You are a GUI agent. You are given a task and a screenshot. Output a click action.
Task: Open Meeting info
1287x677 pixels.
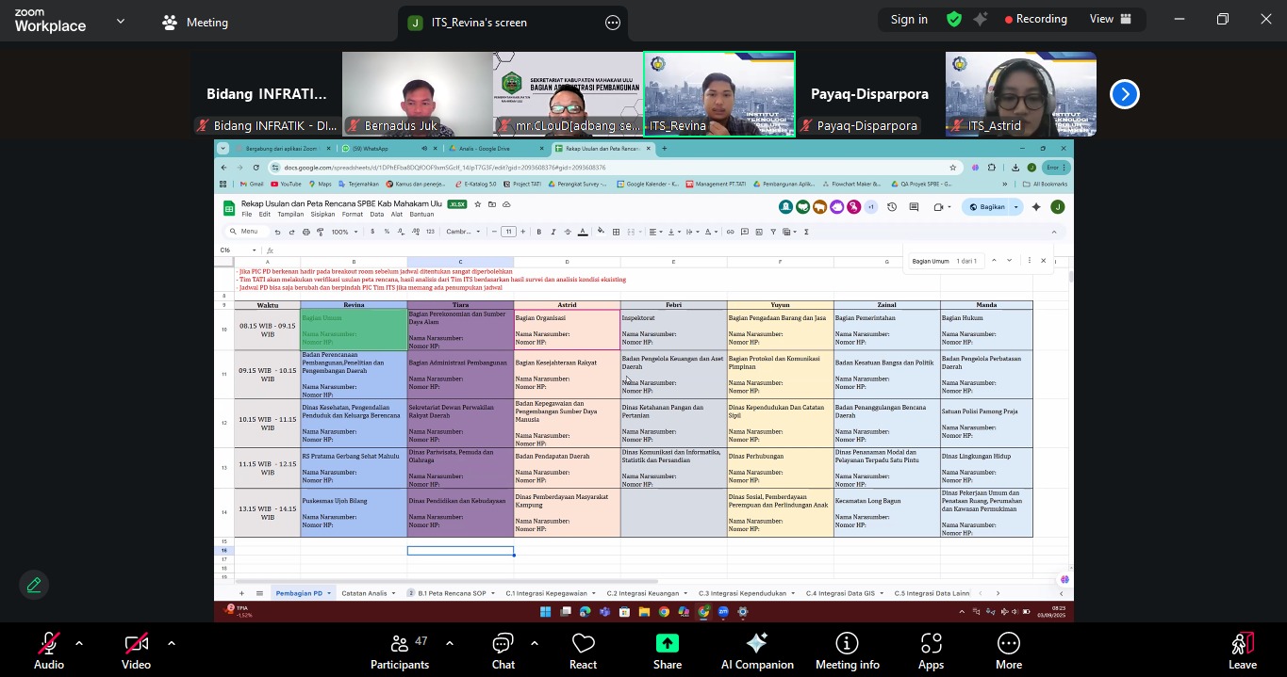pyautogui.click(x=847, y=651)
